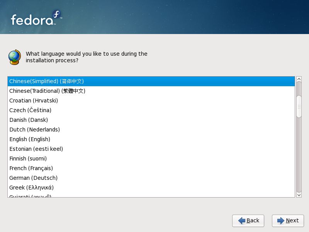Click the Next button
The image size is (309, 232).
[288, 220]
